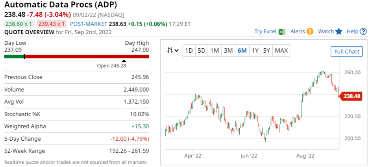Select the MAX chart period
Image resolution: width=370 pixels, height=167 pixels.
tap(281, 50)
